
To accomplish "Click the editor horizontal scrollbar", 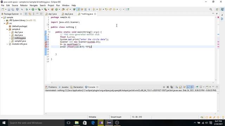I will coord(132,83).
